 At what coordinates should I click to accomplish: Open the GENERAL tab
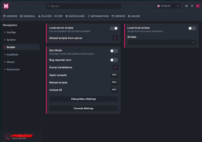[28, 16]
